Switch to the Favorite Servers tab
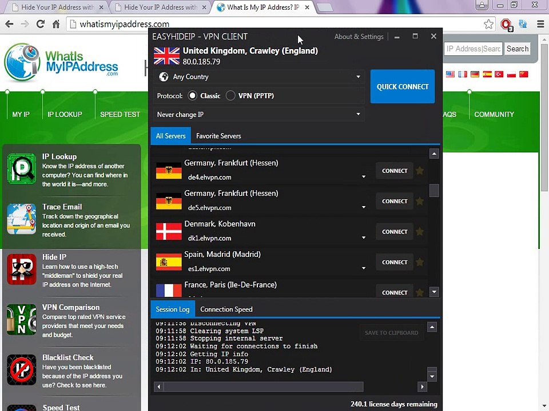The width and height of the screenshot is (549, 411). click(x=218, y=136)
